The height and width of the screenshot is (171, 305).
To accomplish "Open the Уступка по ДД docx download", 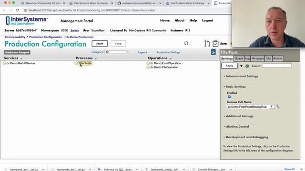I will coord(118,169).
